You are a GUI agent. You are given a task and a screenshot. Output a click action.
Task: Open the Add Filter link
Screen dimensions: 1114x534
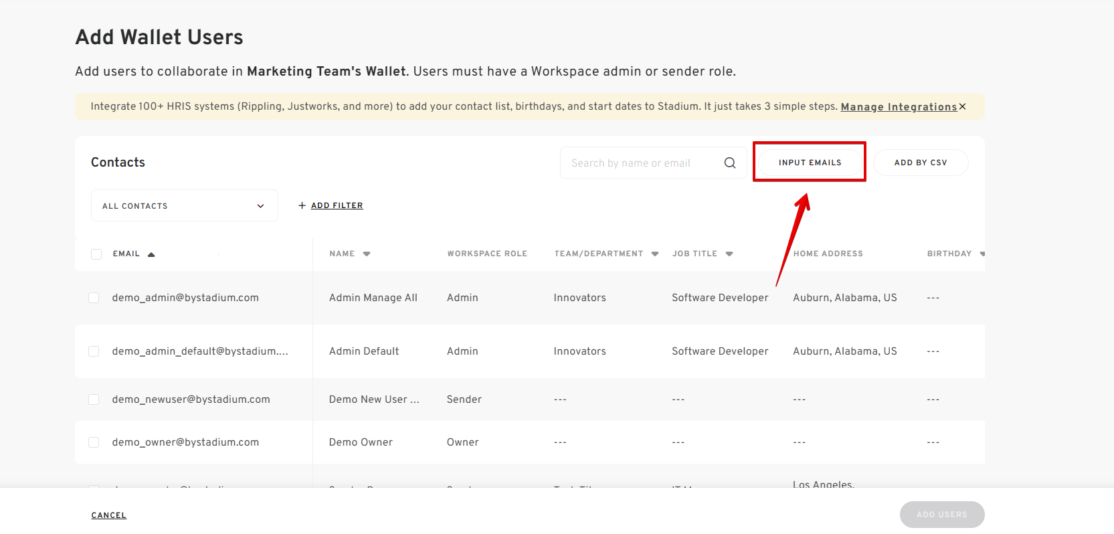point(337,205)
